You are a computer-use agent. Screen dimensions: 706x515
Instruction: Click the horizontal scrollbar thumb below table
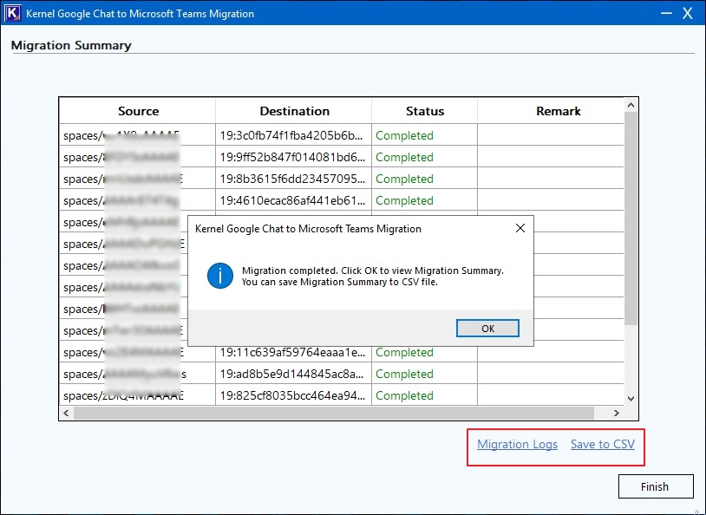(x=334, y=413)
